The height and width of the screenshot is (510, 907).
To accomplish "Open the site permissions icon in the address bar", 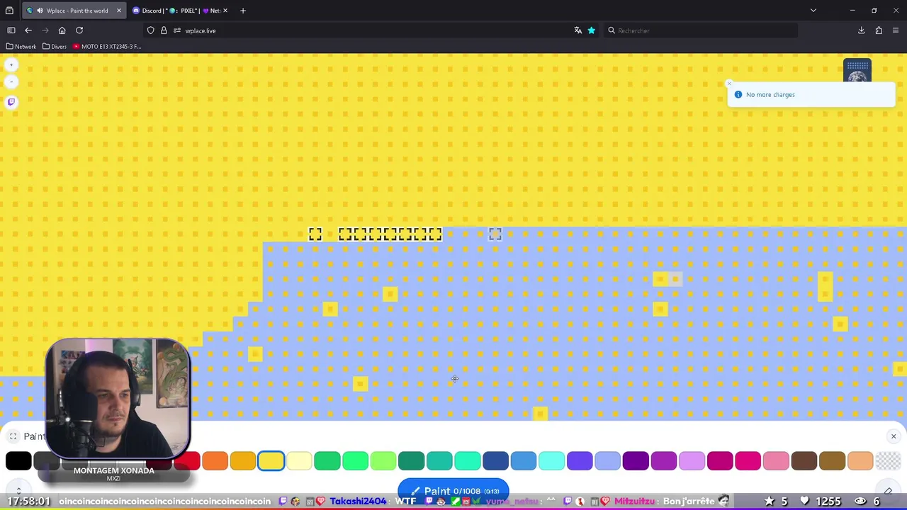I will coord(177,30).
